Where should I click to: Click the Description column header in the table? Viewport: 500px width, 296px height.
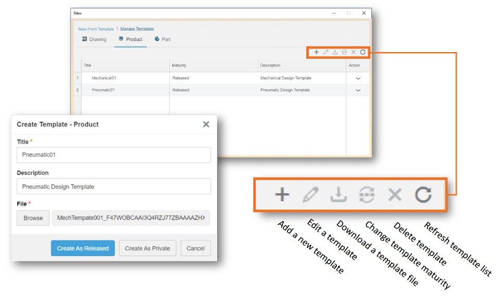[x=302, y=66]
